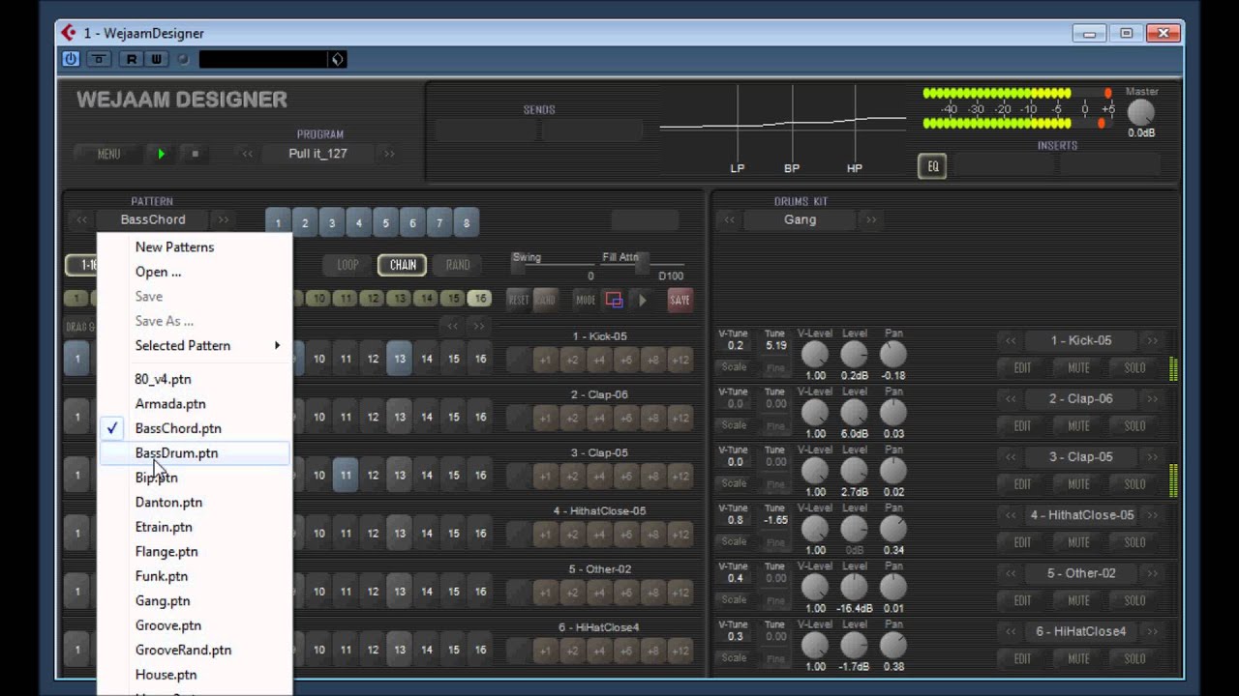Solo the 4 - HithatClose-05 pad
The image size is (1239, 696).
[1134, 542]
